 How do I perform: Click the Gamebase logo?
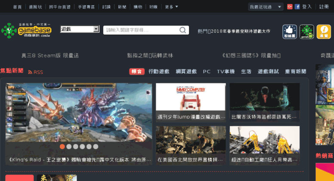(x=26, y=30)
